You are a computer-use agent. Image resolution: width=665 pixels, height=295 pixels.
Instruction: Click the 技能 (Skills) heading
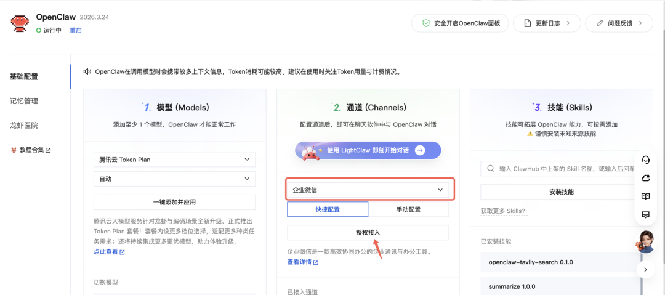(570, 108)
